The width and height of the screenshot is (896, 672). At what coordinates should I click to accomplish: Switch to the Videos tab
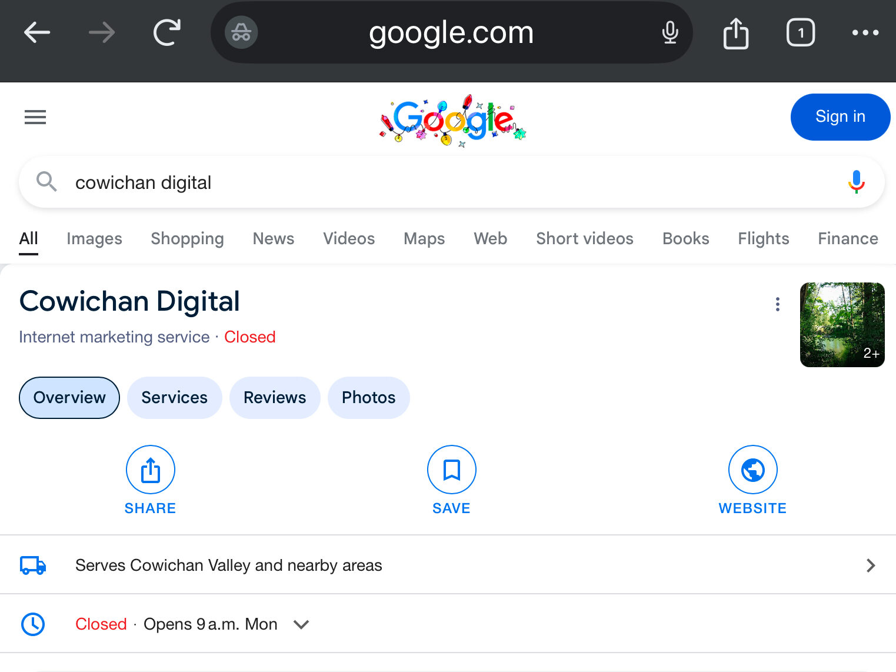click(x=349, y=238)
